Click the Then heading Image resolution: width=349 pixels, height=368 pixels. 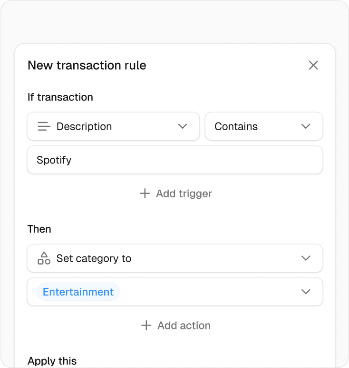click(39, 229)
